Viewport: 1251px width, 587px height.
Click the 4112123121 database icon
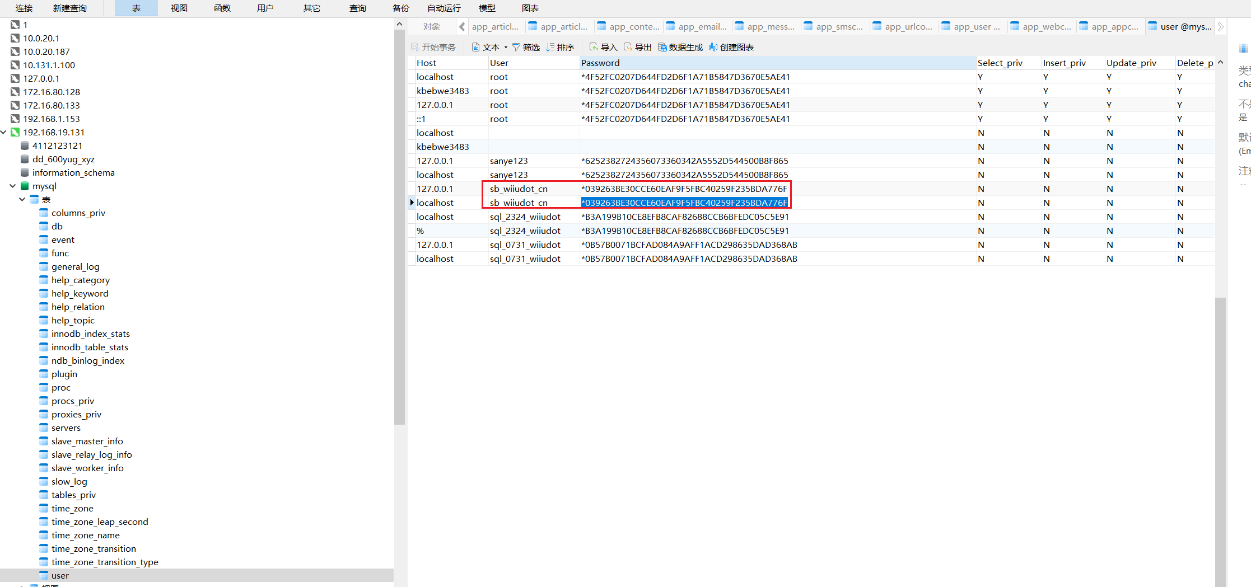pos(25,145)
